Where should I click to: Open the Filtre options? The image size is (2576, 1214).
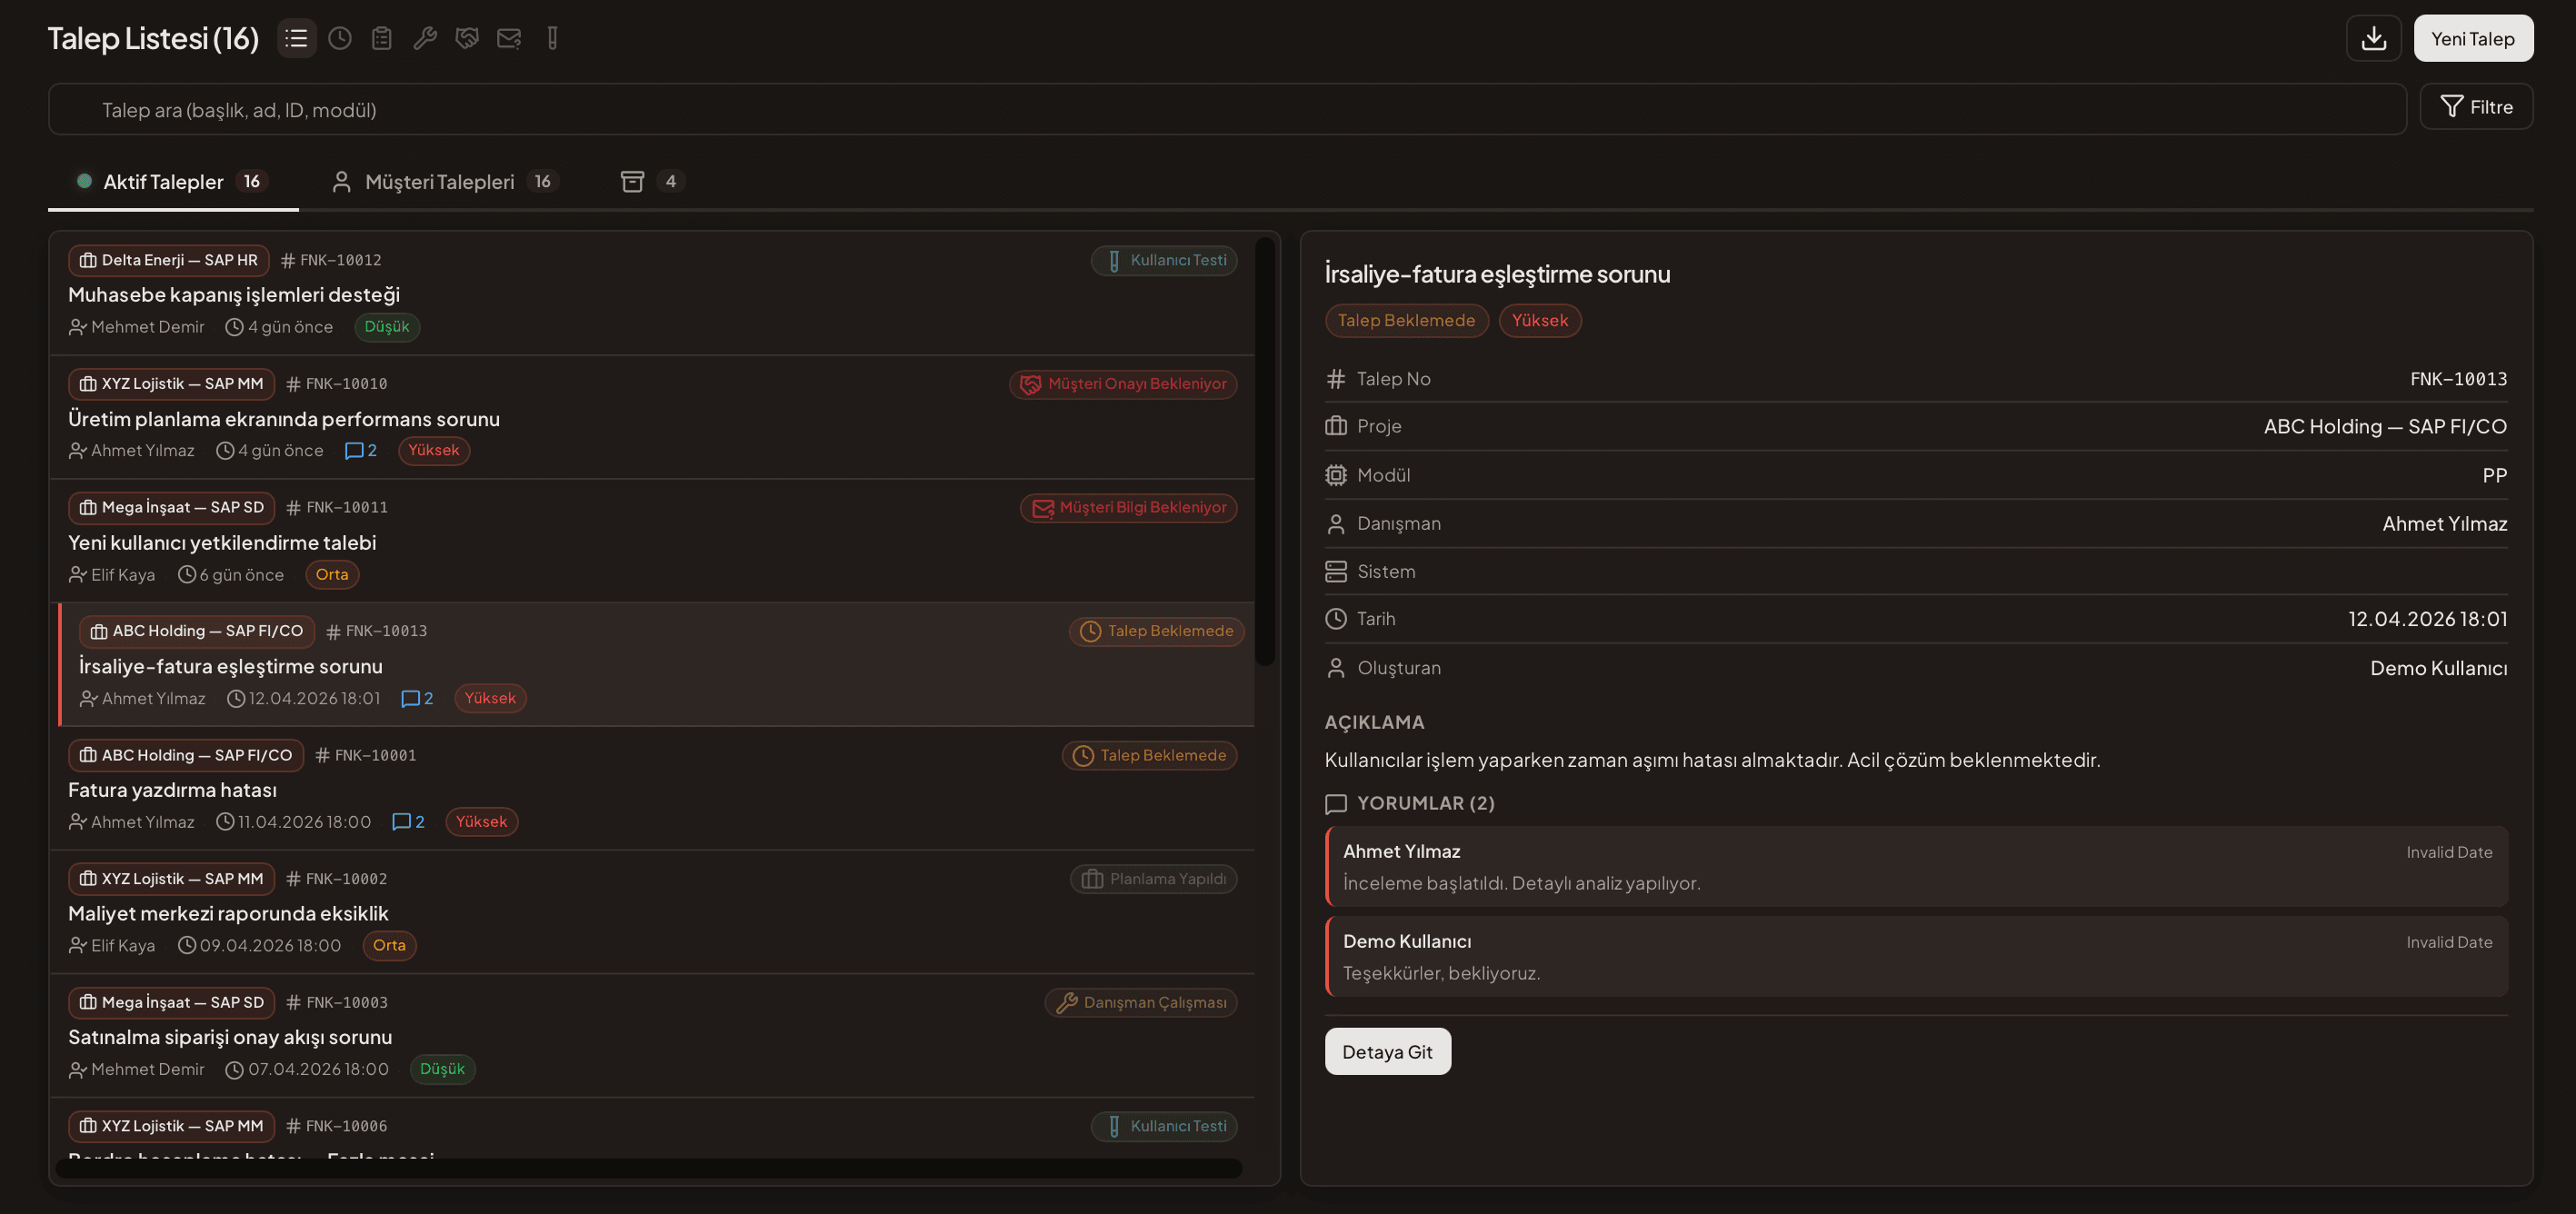2476,107
